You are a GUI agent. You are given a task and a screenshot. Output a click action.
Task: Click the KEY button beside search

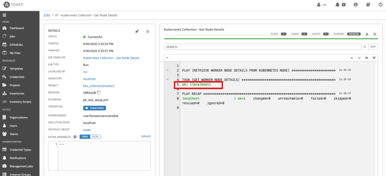pyautogui.click(x=373, y=47)
